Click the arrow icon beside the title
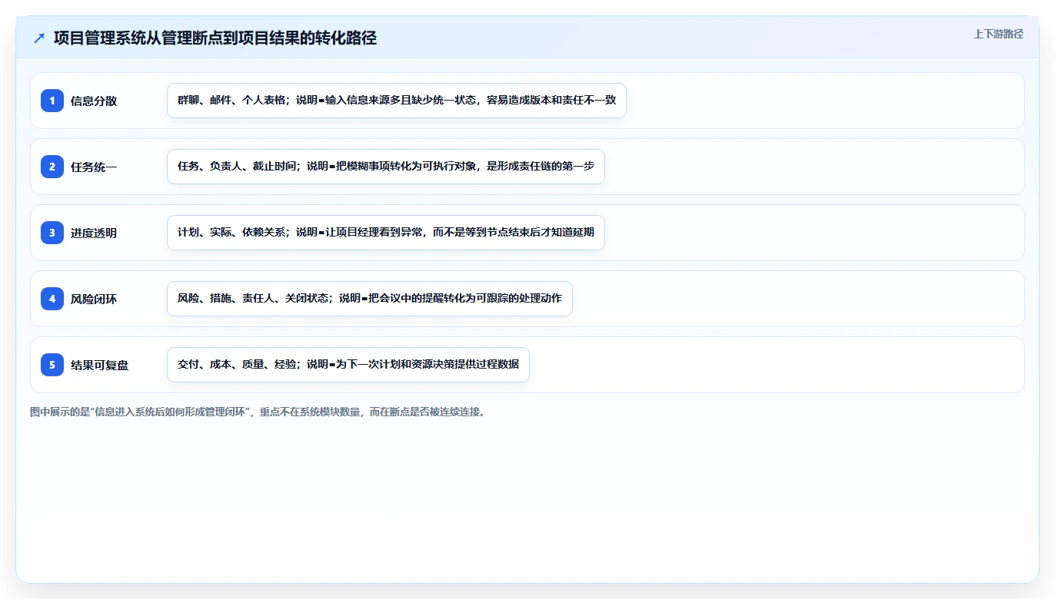1055x599 pixels. [39, 38]
